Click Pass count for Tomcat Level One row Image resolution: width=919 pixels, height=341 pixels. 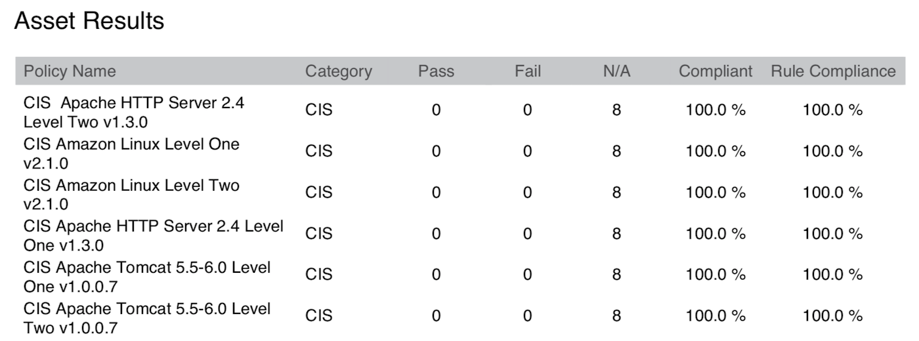point(436,275)
